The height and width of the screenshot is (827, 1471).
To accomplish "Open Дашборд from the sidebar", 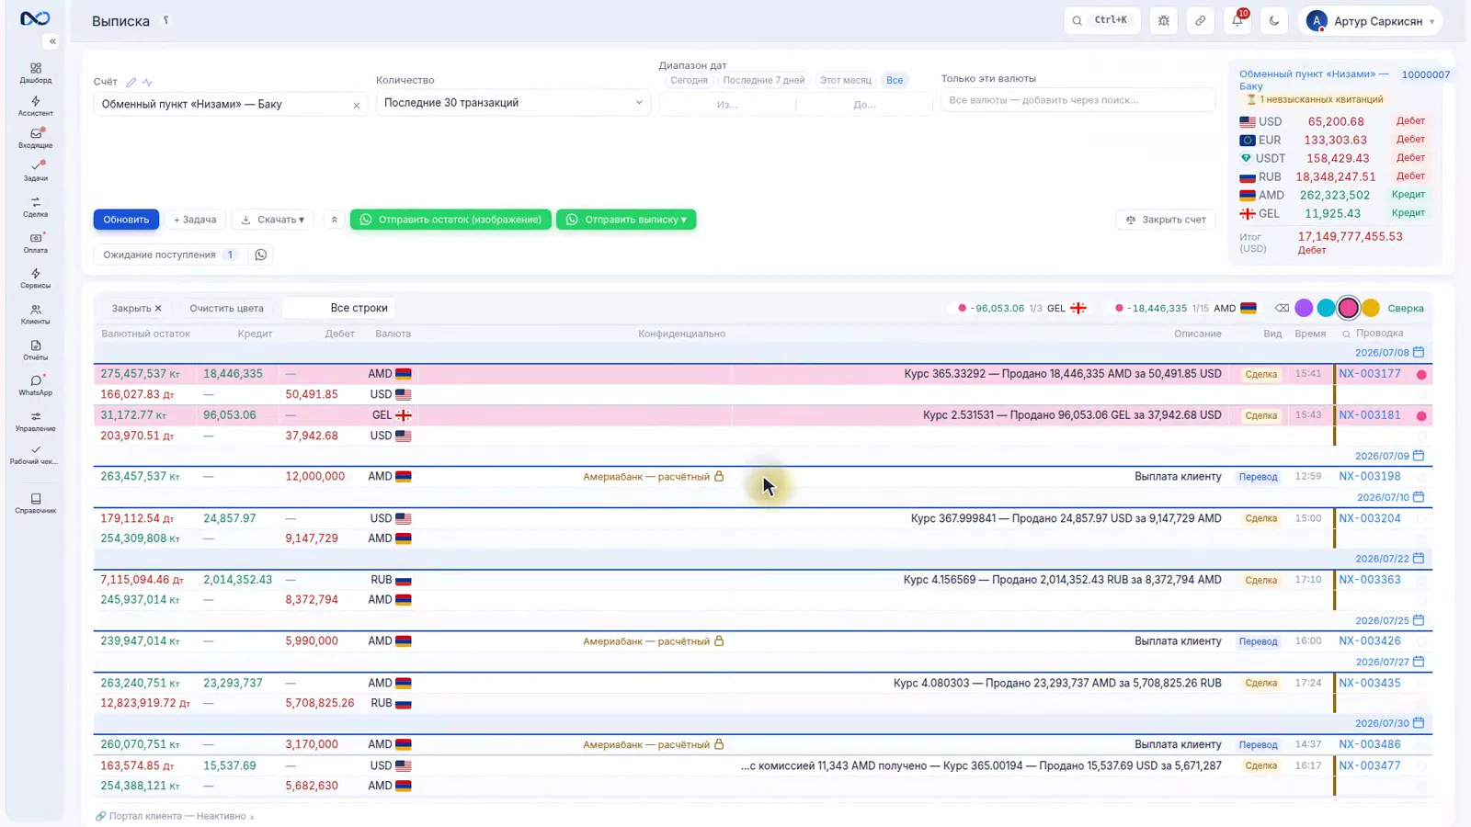I will 35,74.
